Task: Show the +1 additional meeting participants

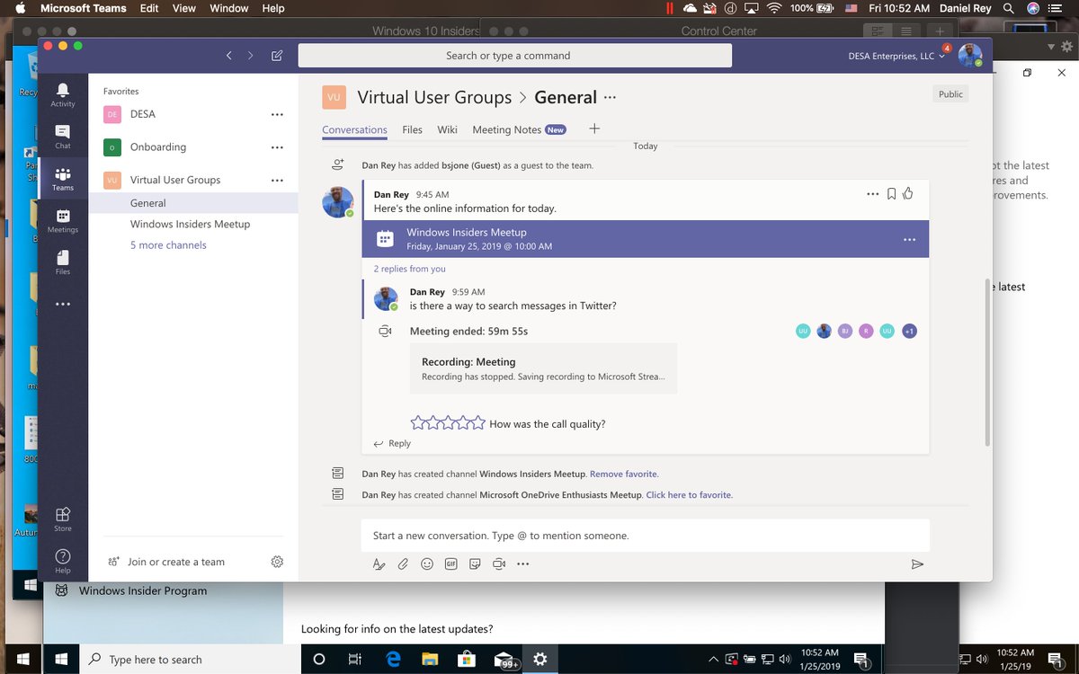Action: (x=909, y=332)
